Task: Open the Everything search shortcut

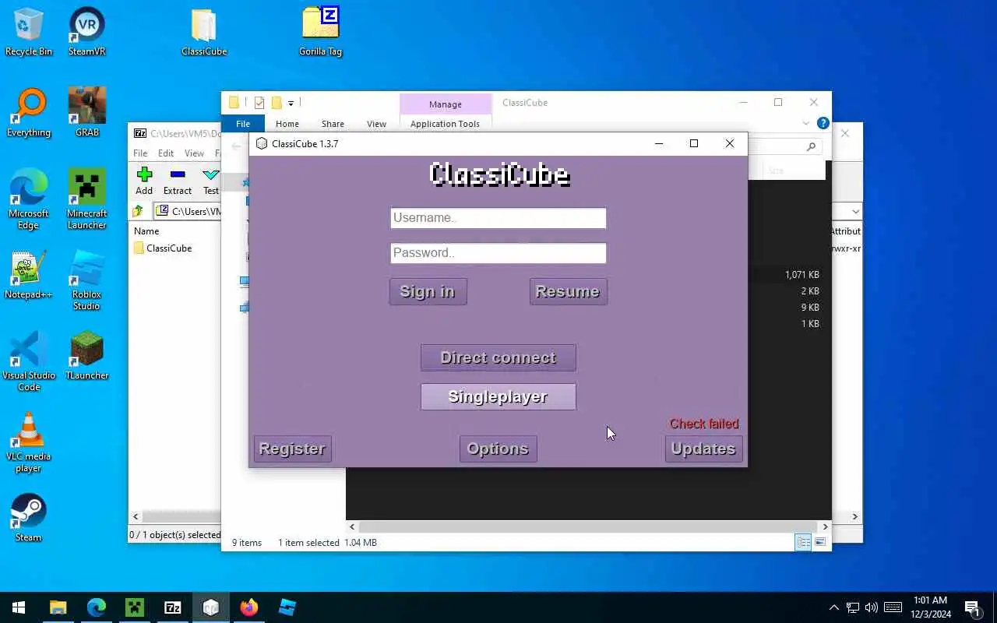Action: (28, 113)
